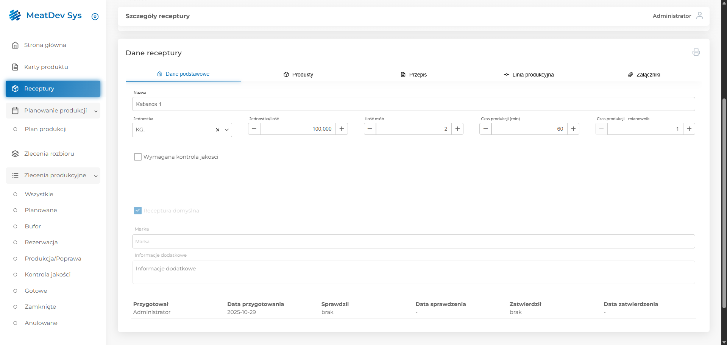Image resolution: width=727 pixels, height=345 pixels.
Task: Increase Czas produkcji (min) with plus button
Action: click(573, 129)
